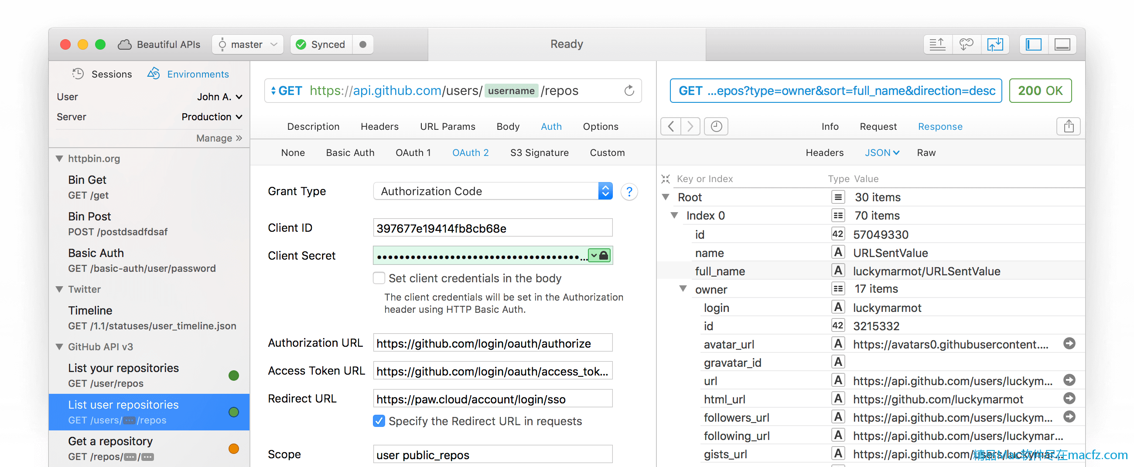Select the Bin Get request

coord(149,187)
